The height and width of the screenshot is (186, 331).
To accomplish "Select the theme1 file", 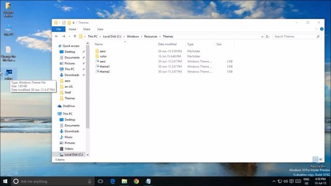I will (x=104, y=67).
